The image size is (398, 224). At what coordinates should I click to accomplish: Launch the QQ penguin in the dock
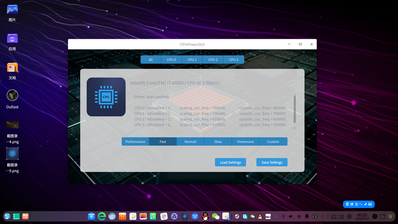pos(205,217)
